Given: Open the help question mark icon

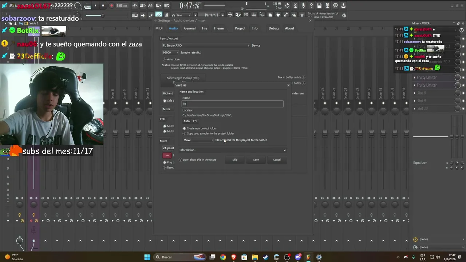Looking at the screenshot, I should tap(311, 5).
